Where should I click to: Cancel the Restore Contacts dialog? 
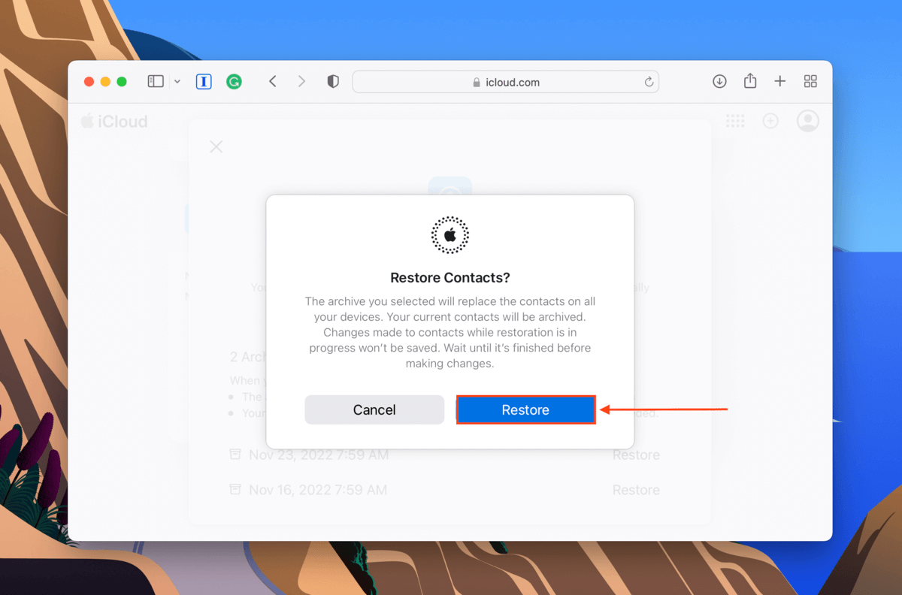[374, 410]
